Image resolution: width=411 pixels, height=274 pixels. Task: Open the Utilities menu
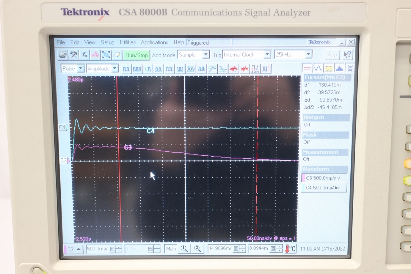[128, 42]
